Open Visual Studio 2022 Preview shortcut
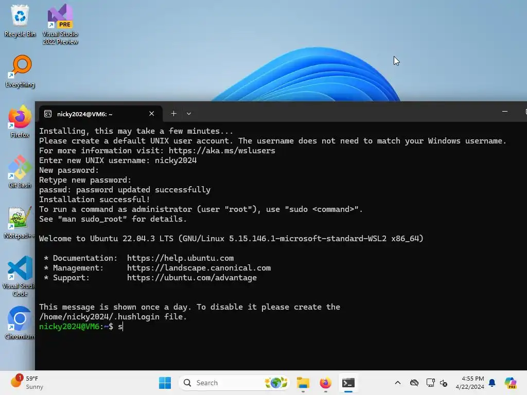 coord(60,24)
